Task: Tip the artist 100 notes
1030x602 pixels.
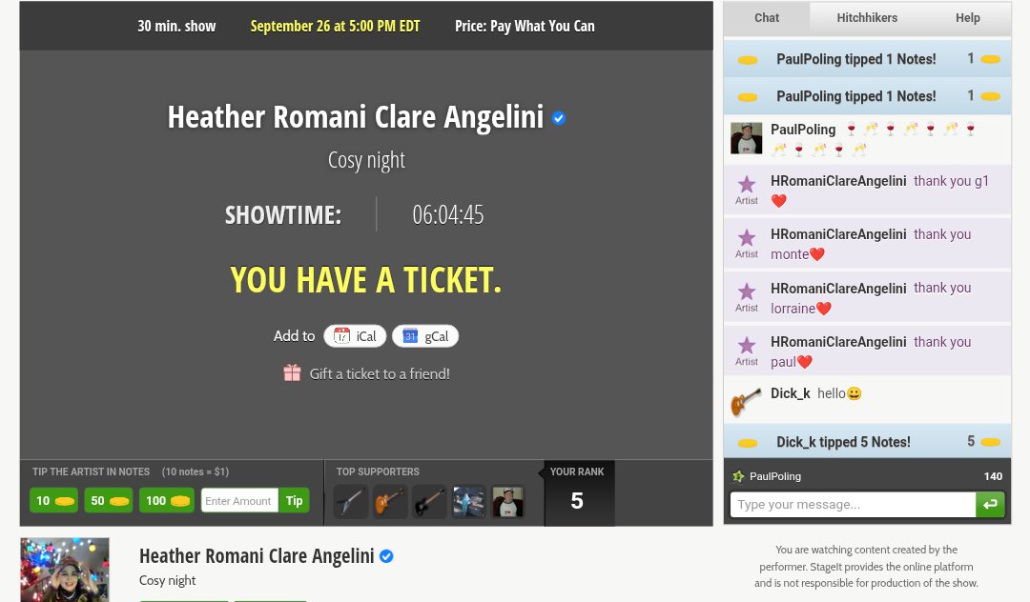Action: (167, 500)
